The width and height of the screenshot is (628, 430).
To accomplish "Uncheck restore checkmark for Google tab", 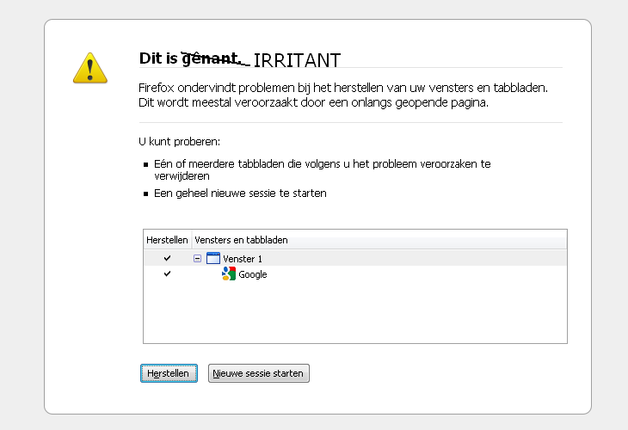I will (x=168, y=273).
